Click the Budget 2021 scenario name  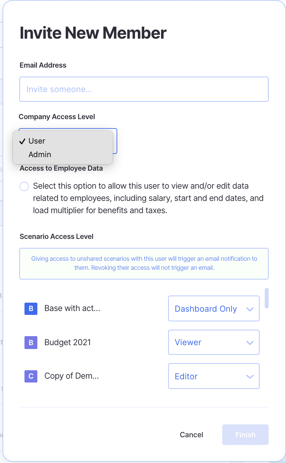point(68,342)
